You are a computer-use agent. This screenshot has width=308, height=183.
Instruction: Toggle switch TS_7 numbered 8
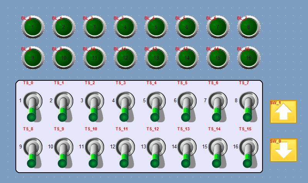click(248, 107)
